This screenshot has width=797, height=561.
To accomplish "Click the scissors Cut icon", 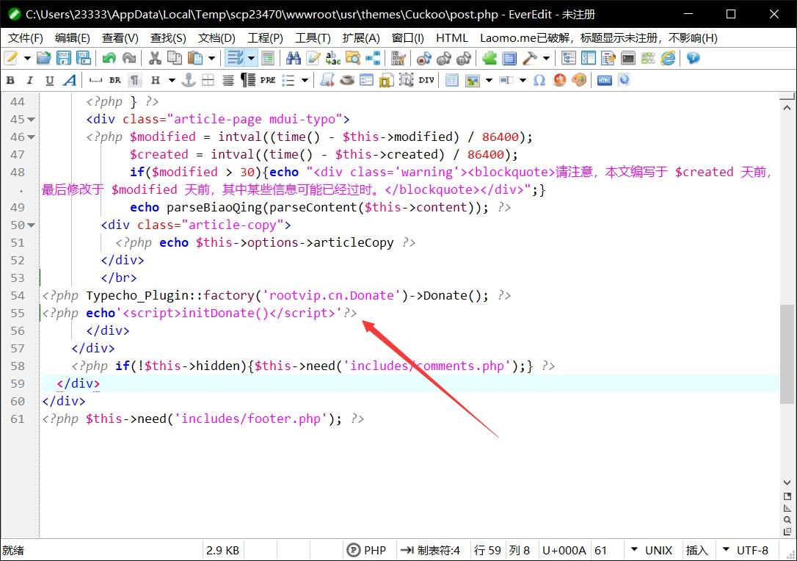I will [155, 59].
